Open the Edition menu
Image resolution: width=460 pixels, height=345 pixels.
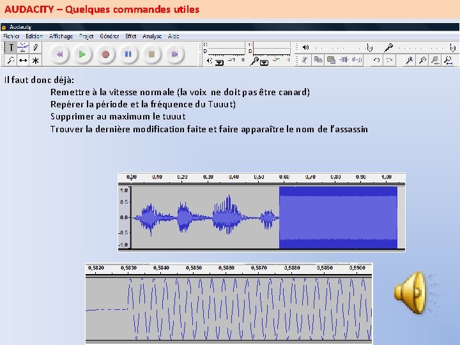(34, 36)
